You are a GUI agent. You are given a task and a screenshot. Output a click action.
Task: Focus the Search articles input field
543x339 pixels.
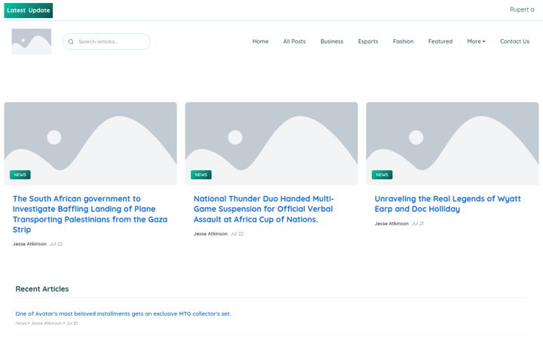(106, 41)
